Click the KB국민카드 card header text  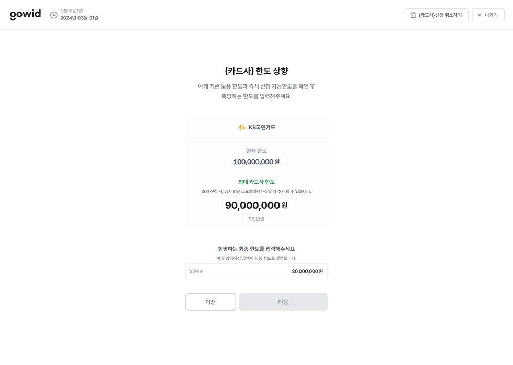(x=262, y=127)
